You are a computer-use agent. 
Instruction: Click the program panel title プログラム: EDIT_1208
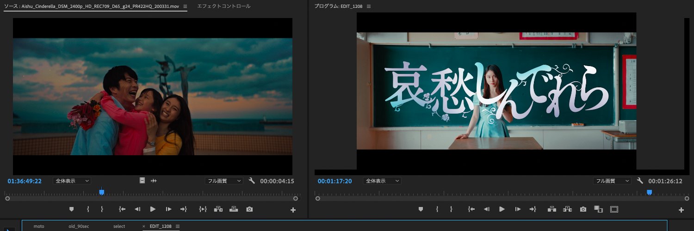pos(339,6)
